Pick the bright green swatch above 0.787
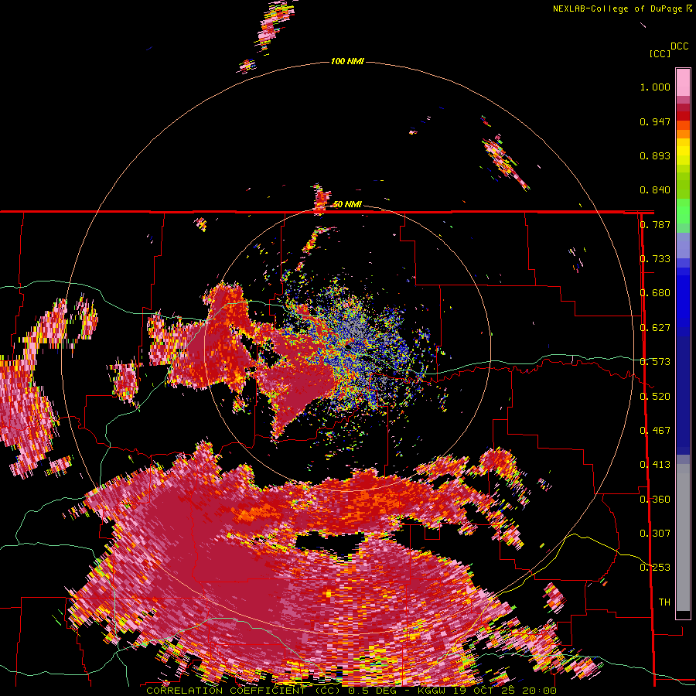Viewport: 696px width, 696px height. pos(683,211)
